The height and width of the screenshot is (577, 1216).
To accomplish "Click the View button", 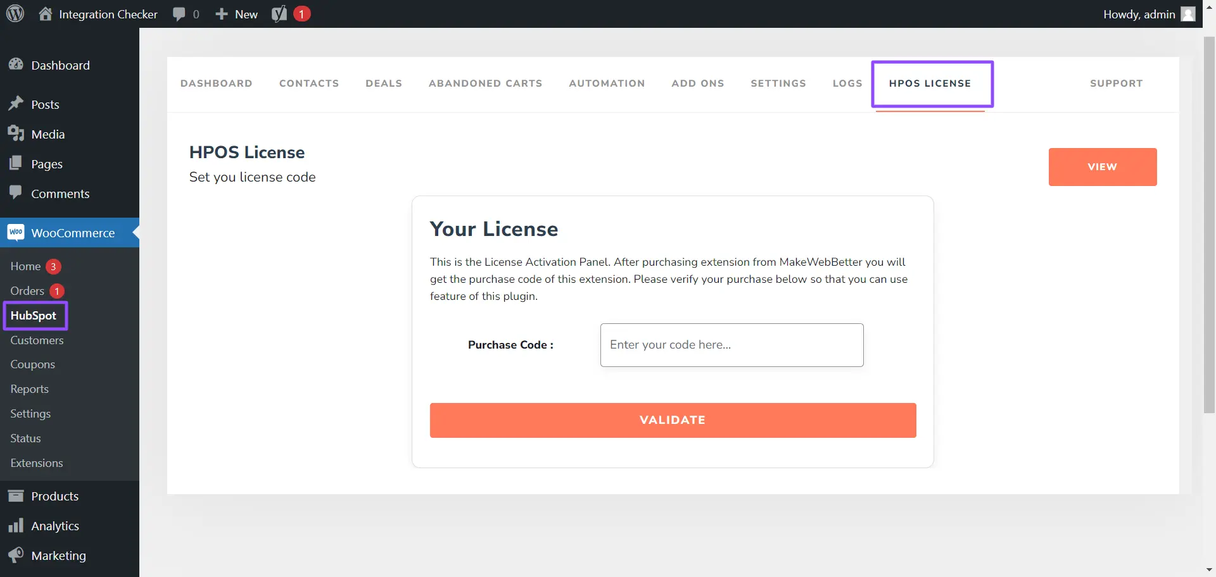I will point(1102,167).
